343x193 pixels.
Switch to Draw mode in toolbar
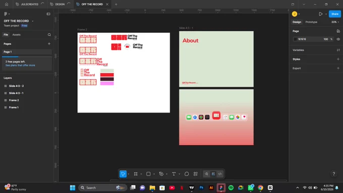(x=206, y=174)
